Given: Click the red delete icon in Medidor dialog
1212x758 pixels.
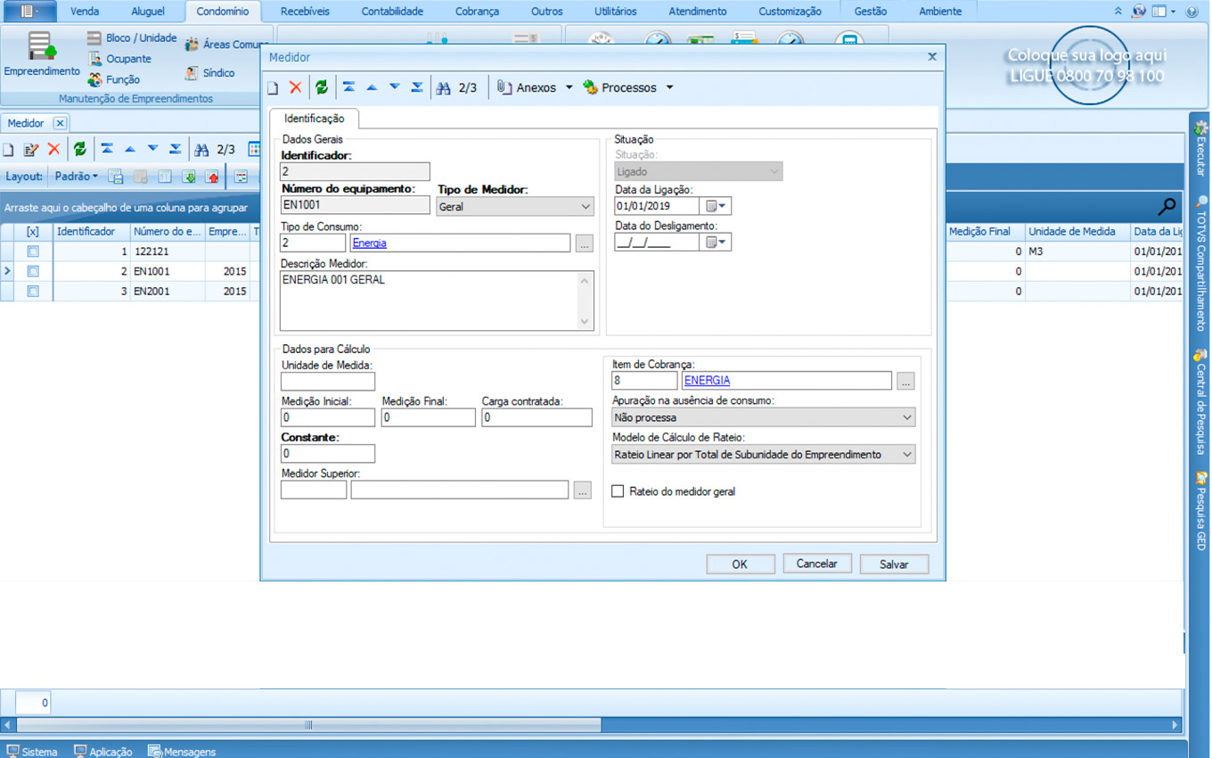Looking at the screenshot, I should click(296, 87).
